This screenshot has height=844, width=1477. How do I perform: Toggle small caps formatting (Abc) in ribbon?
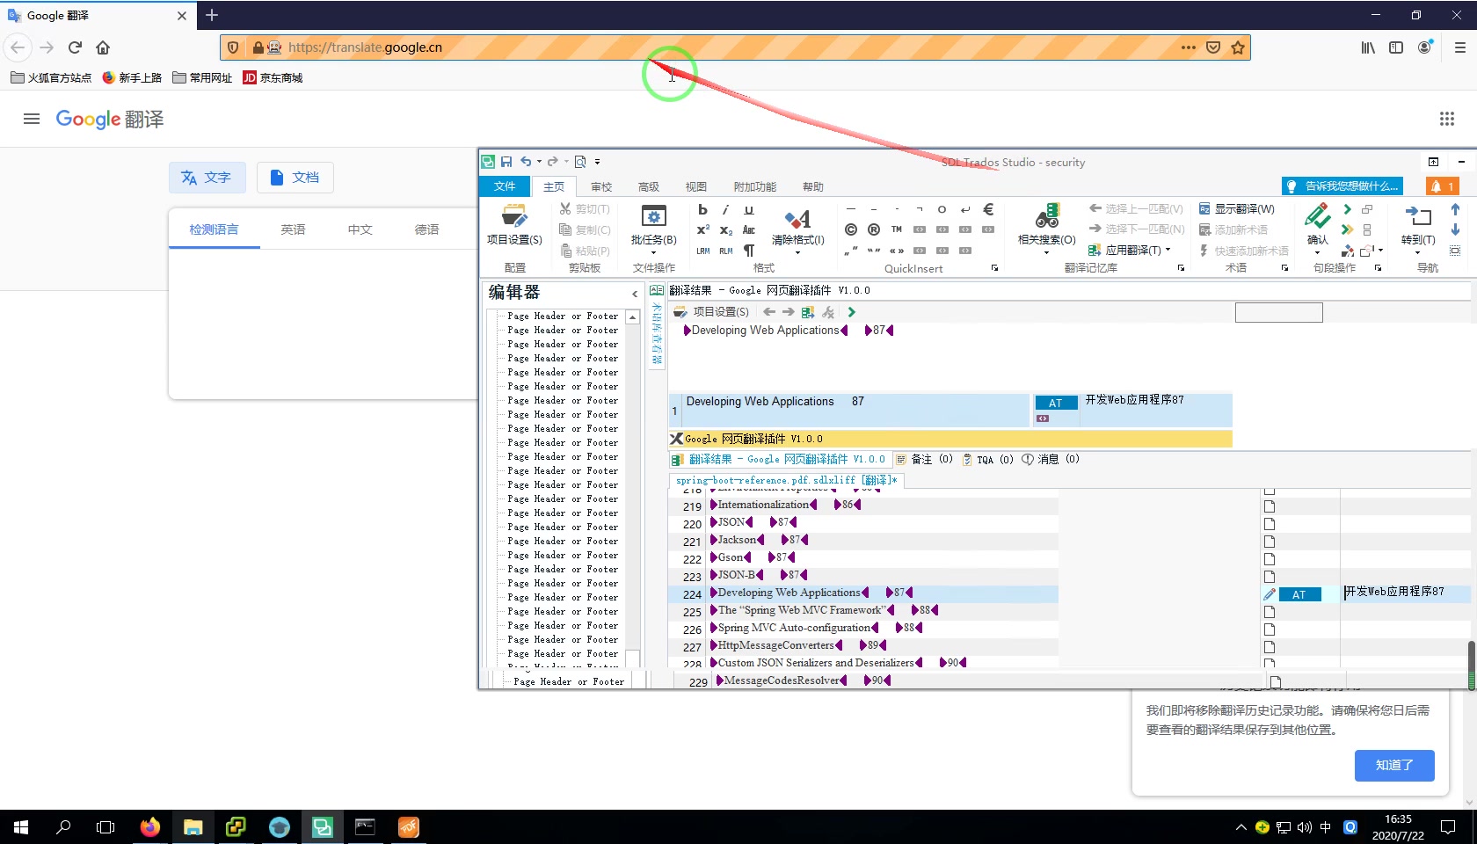click(x=749, y=229)
